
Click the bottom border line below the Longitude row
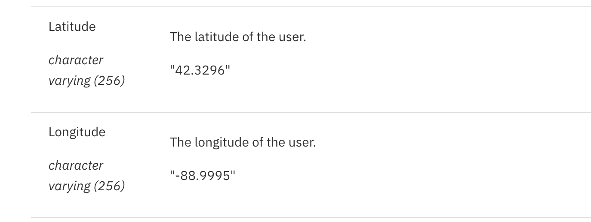point(311,218)
